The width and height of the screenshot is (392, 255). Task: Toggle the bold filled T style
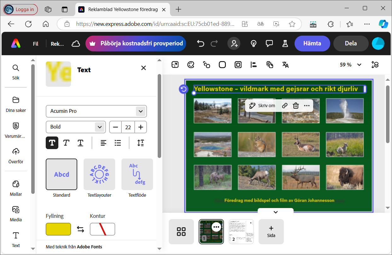[x=52, y=143]
